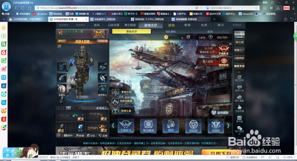Switch to the 战场 sub-tab
This screenshot has height=161, width=297.
click(210, 32)
